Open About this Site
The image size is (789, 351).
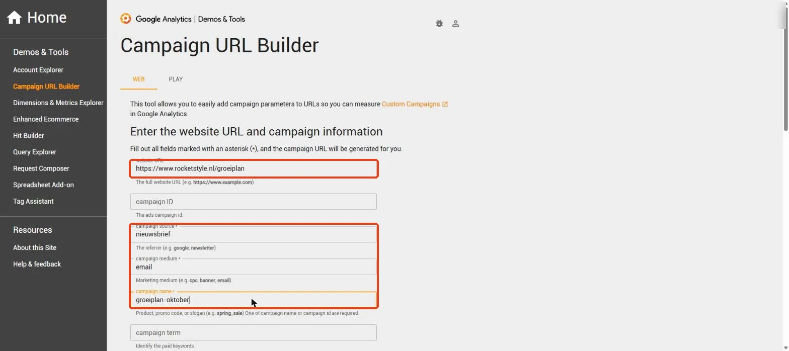click(x=35, y=247)
